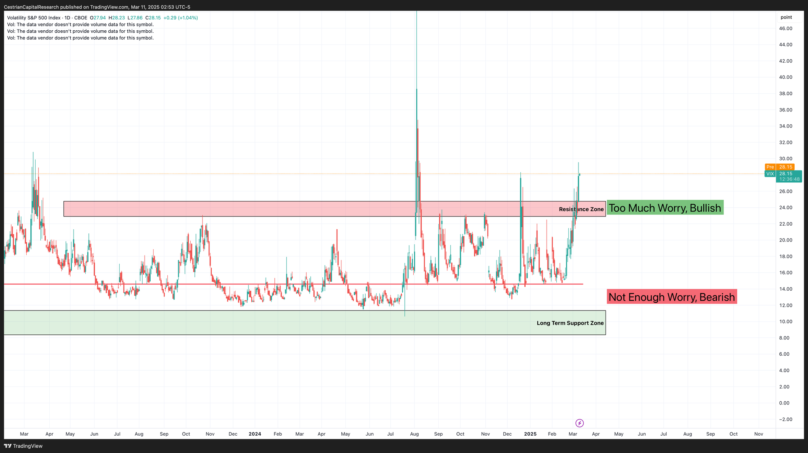
Task: Click the point label on price scale
Action: pos(786,17)
